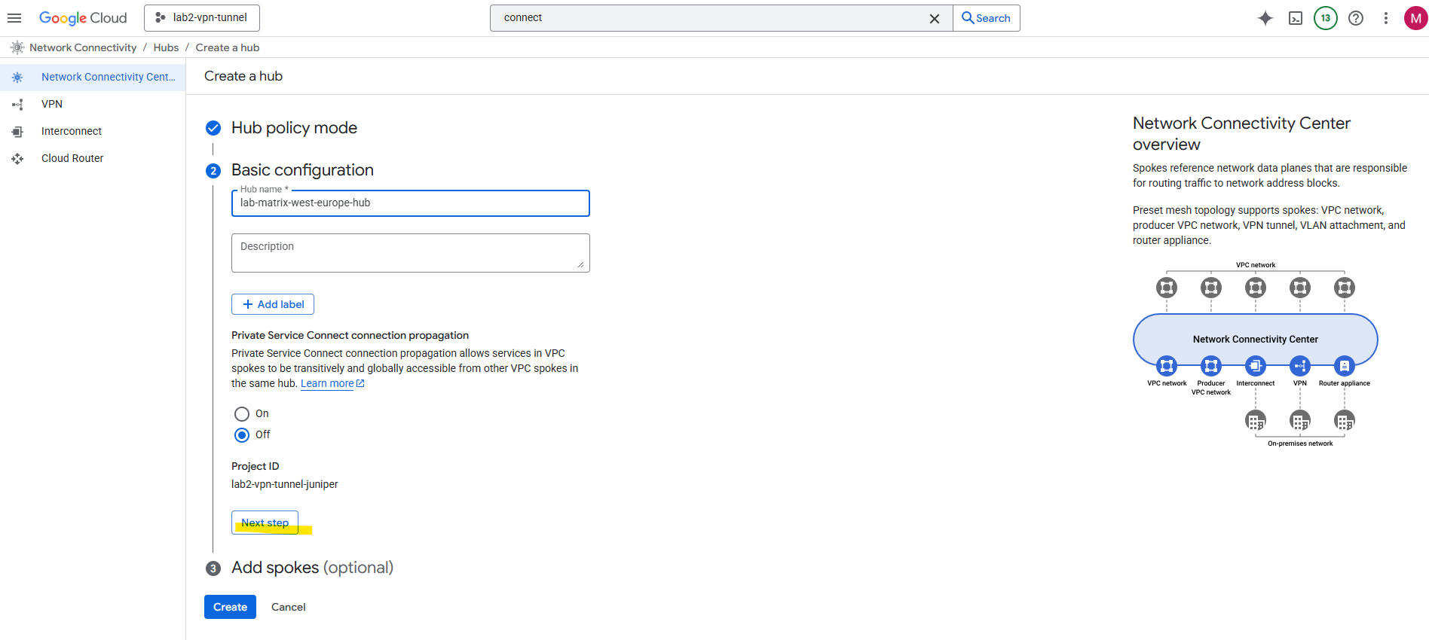
Task: Open the main navigation hamburger menu
Action: coord(14,18)
